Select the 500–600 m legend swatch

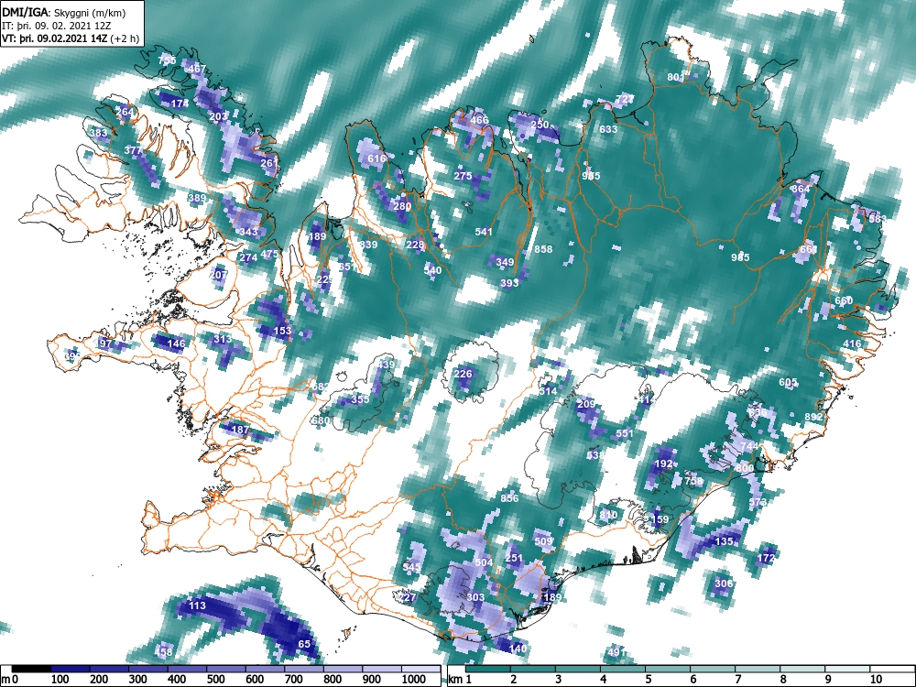(x=226, y=669)
